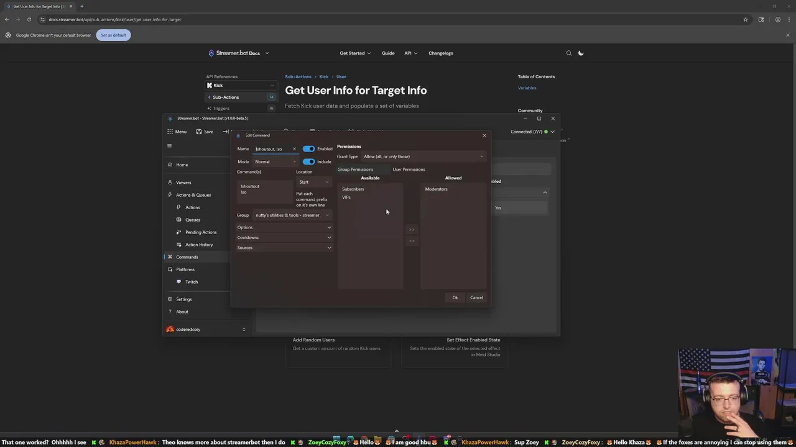Open the Platforms sidebar icon
The image size is (796, 447).
pos(170,269)
